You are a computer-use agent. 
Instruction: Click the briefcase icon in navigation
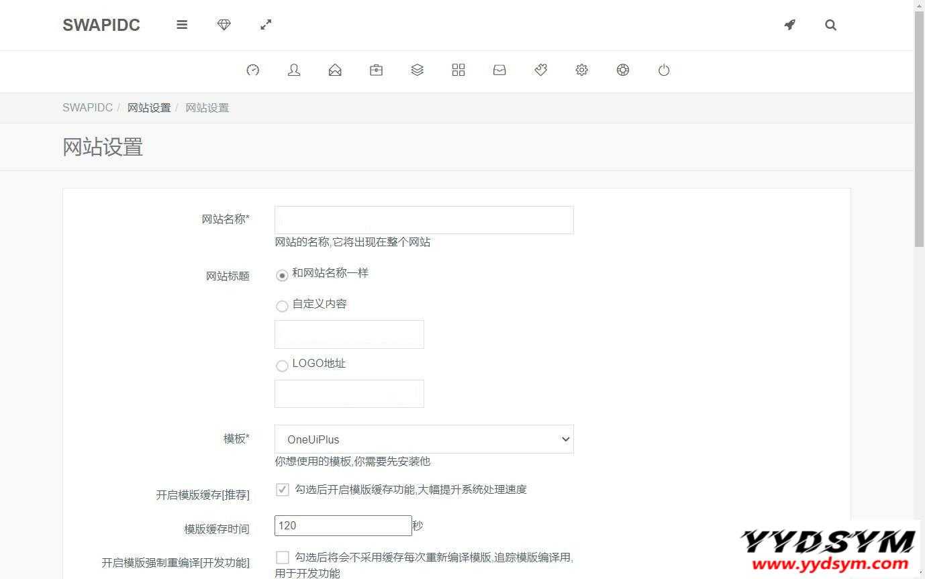(376, 70)
